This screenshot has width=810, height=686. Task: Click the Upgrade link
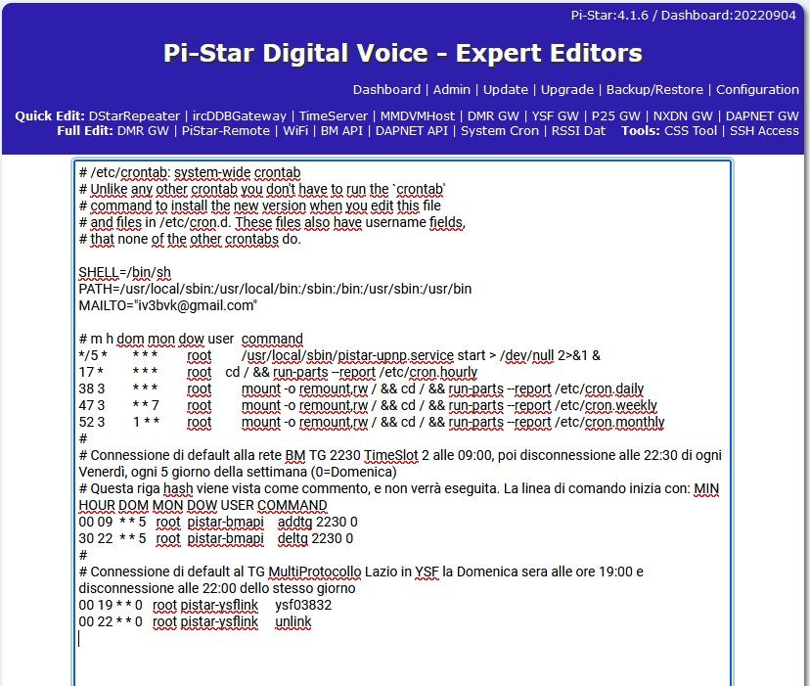coord(566,89)
